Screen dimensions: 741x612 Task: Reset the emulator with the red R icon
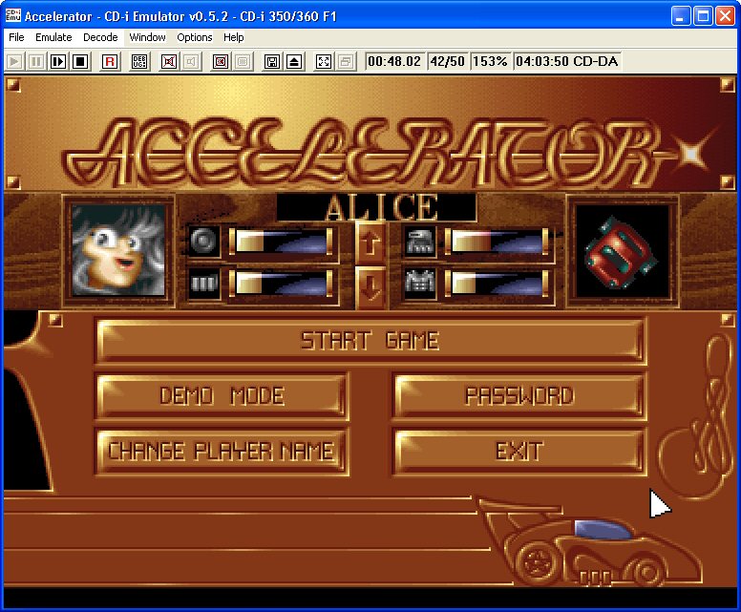[x=110, y=61]
